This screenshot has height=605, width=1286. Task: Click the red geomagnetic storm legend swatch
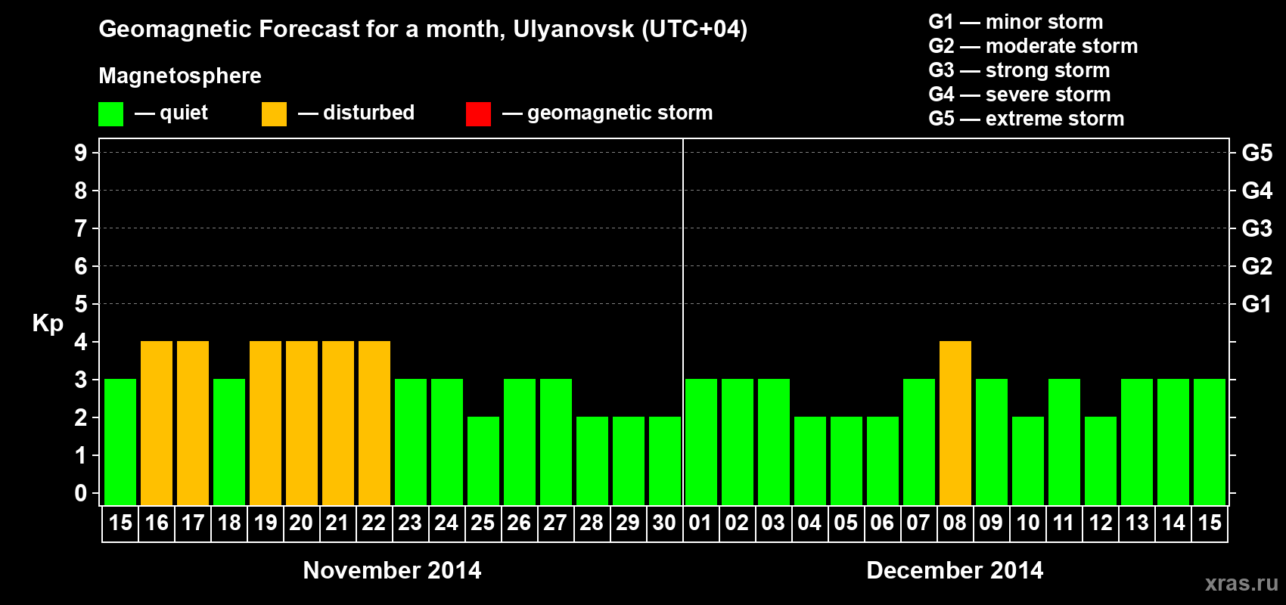click(x=478, y=114)
